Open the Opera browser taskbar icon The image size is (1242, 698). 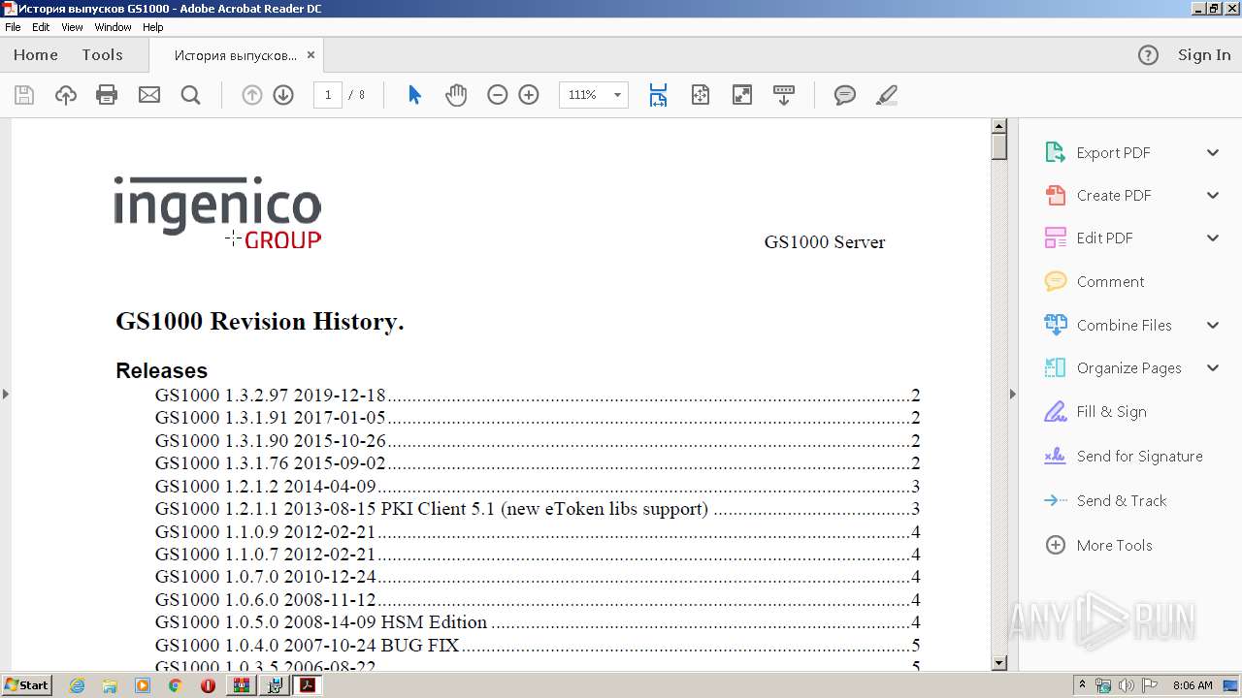click(x=208, y=685)
